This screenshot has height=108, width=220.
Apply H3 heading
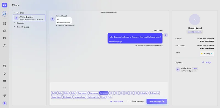point(122,93)
